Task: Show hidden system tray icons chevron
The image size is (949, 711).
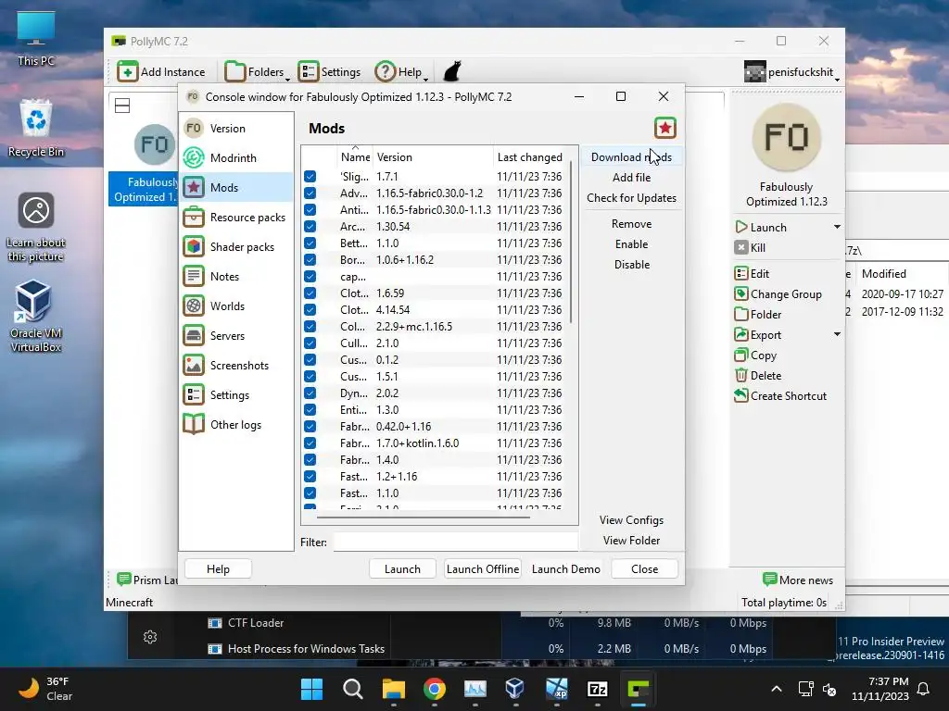Action: point(777,689)
